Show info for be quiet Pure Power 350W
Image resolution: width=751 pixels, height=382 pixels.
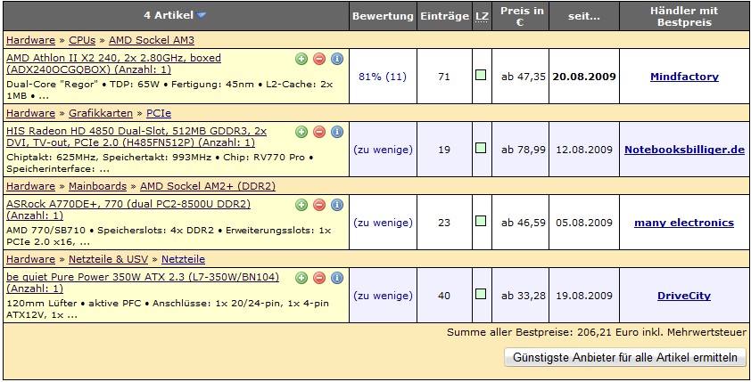coord(337,278)
